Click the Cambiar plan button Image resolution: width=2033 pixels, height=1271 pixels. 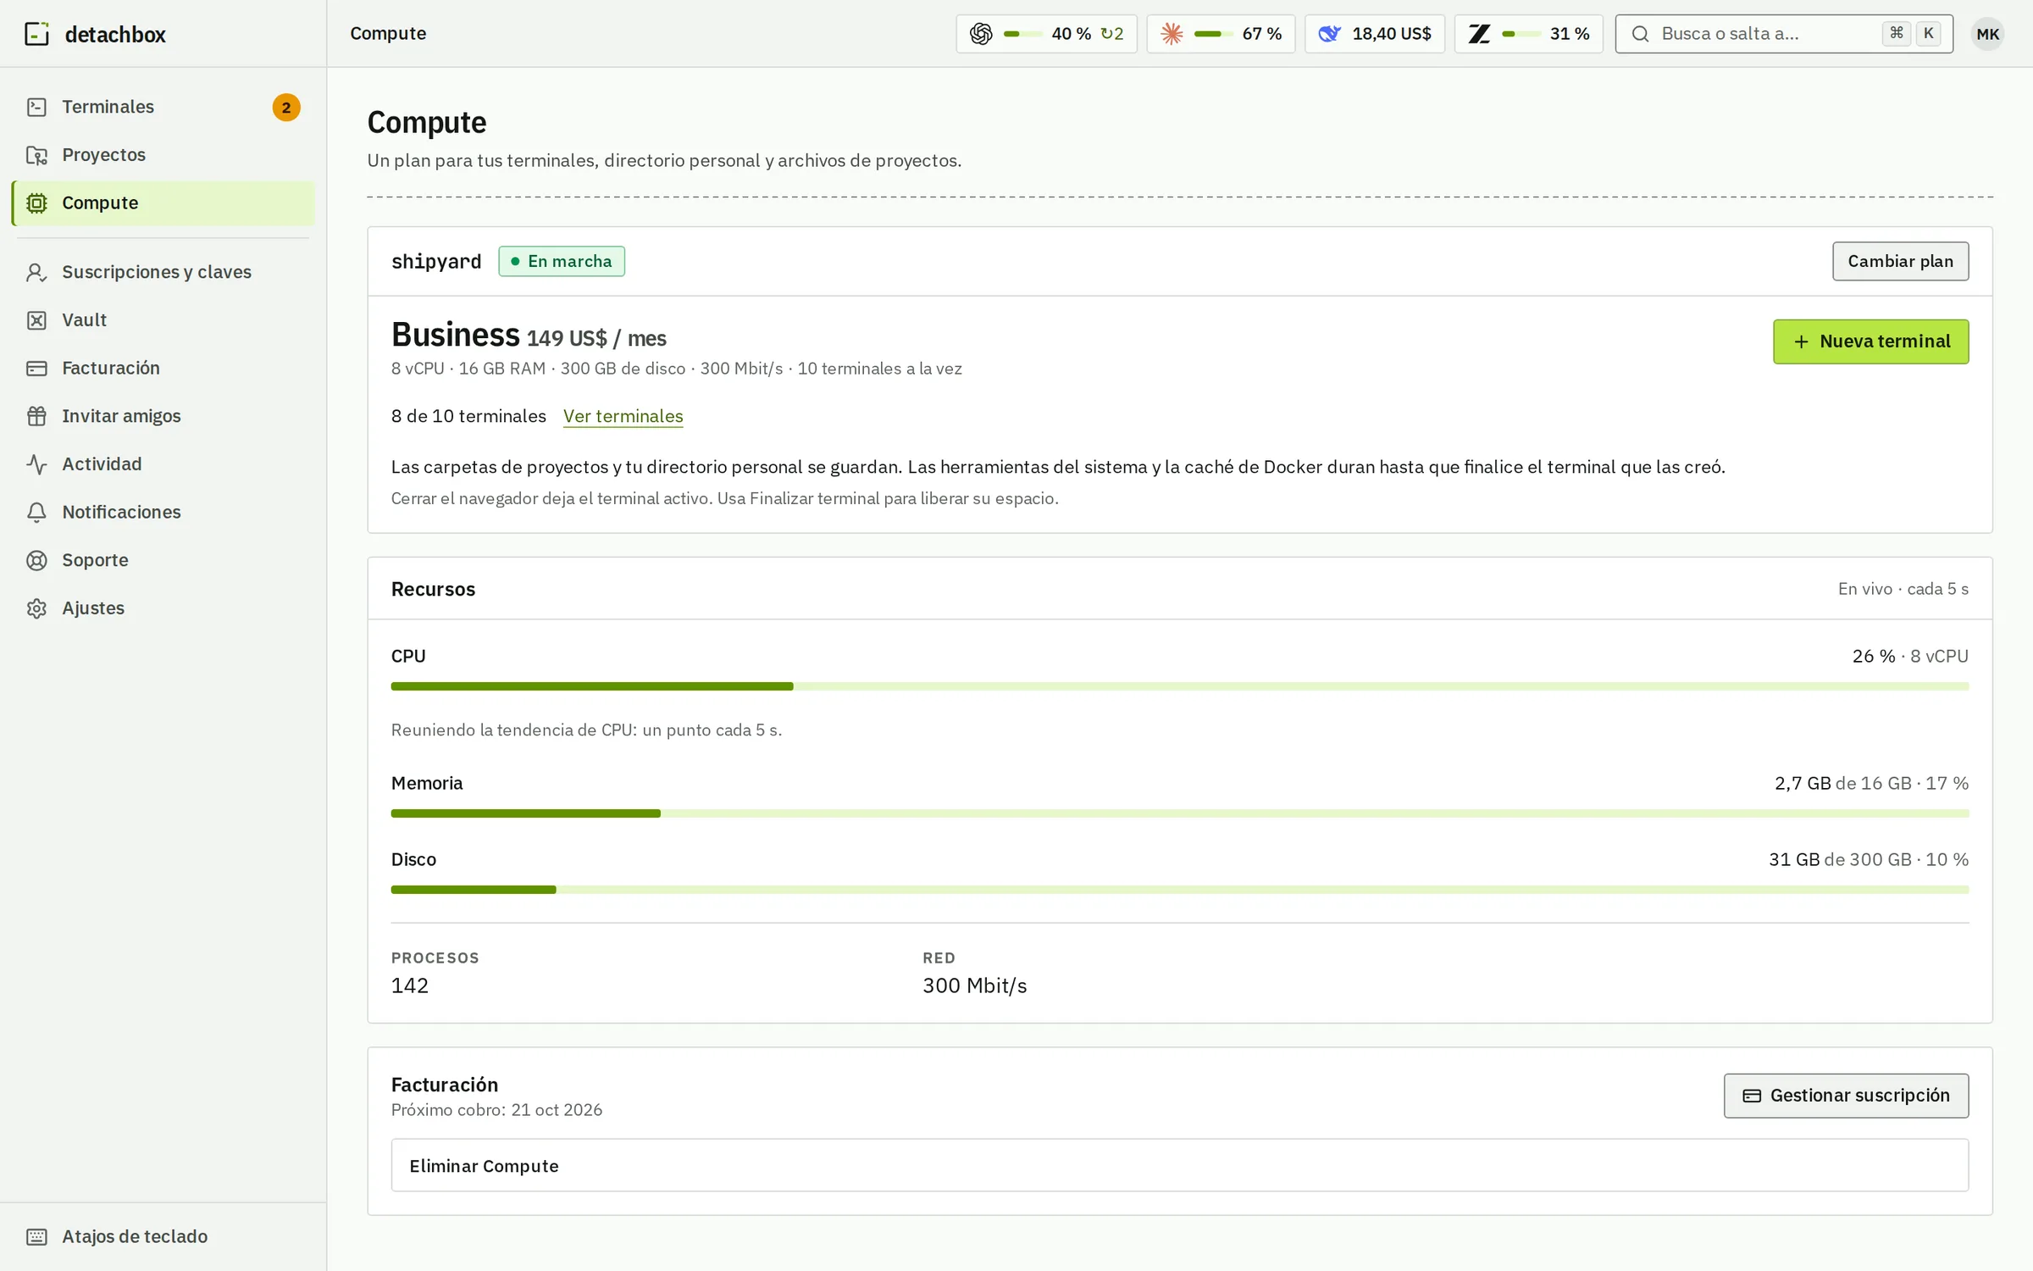[x=1900, y=261]
